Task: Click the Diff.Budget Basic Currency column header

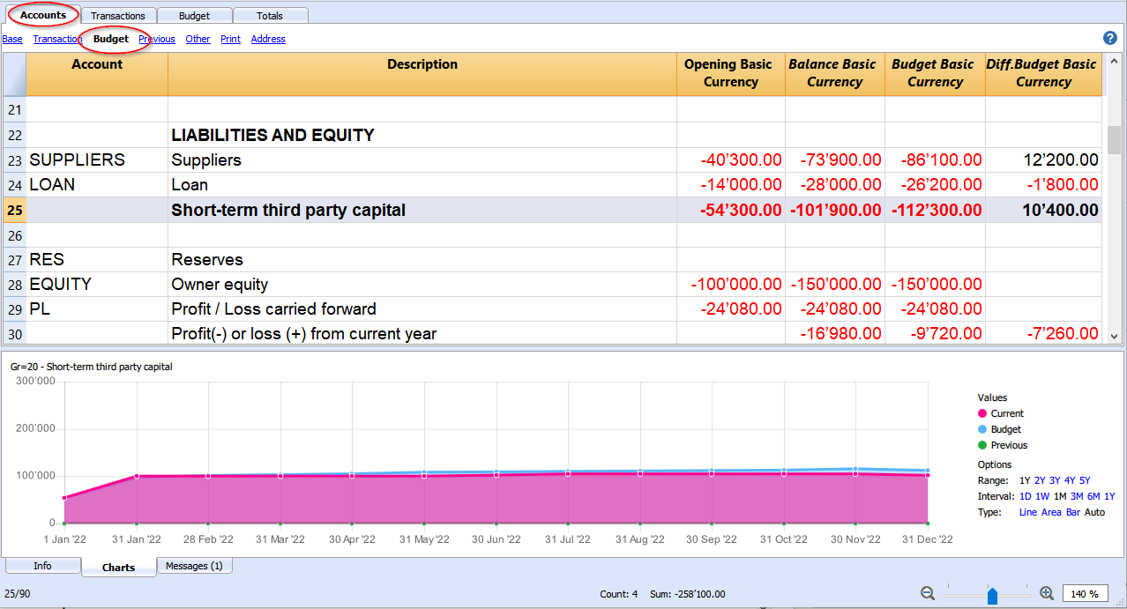Action: 1043,73
